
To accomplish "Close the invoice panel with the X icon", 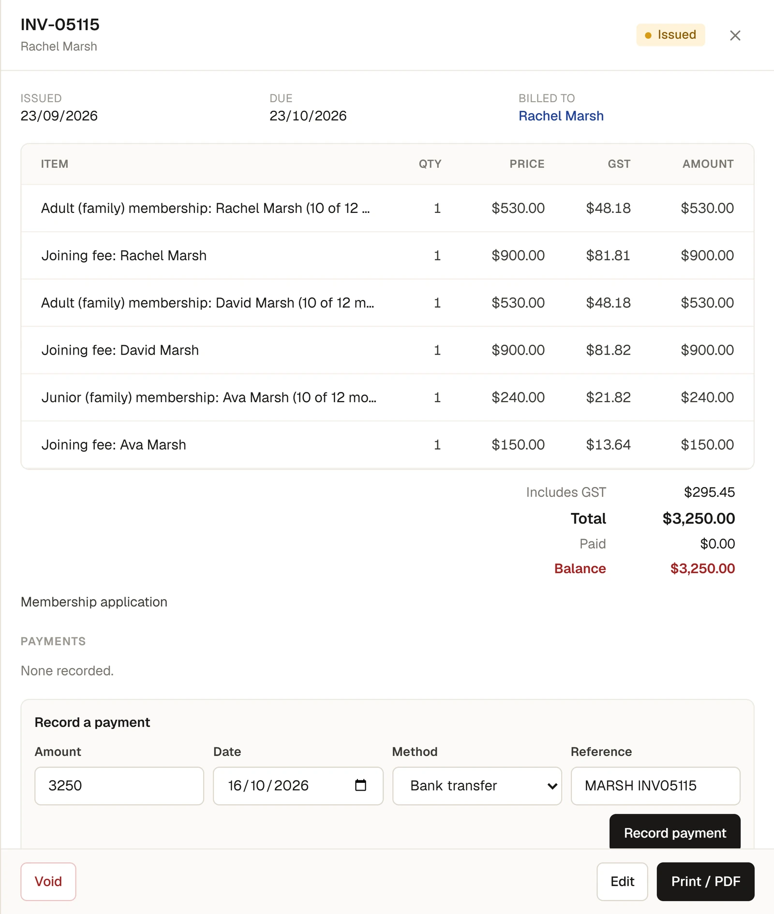I will (735, 35).
